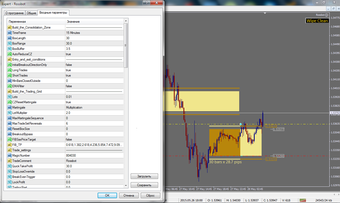
Task: Click the '1.53577' price label on chart
Action: click(279, 129)
